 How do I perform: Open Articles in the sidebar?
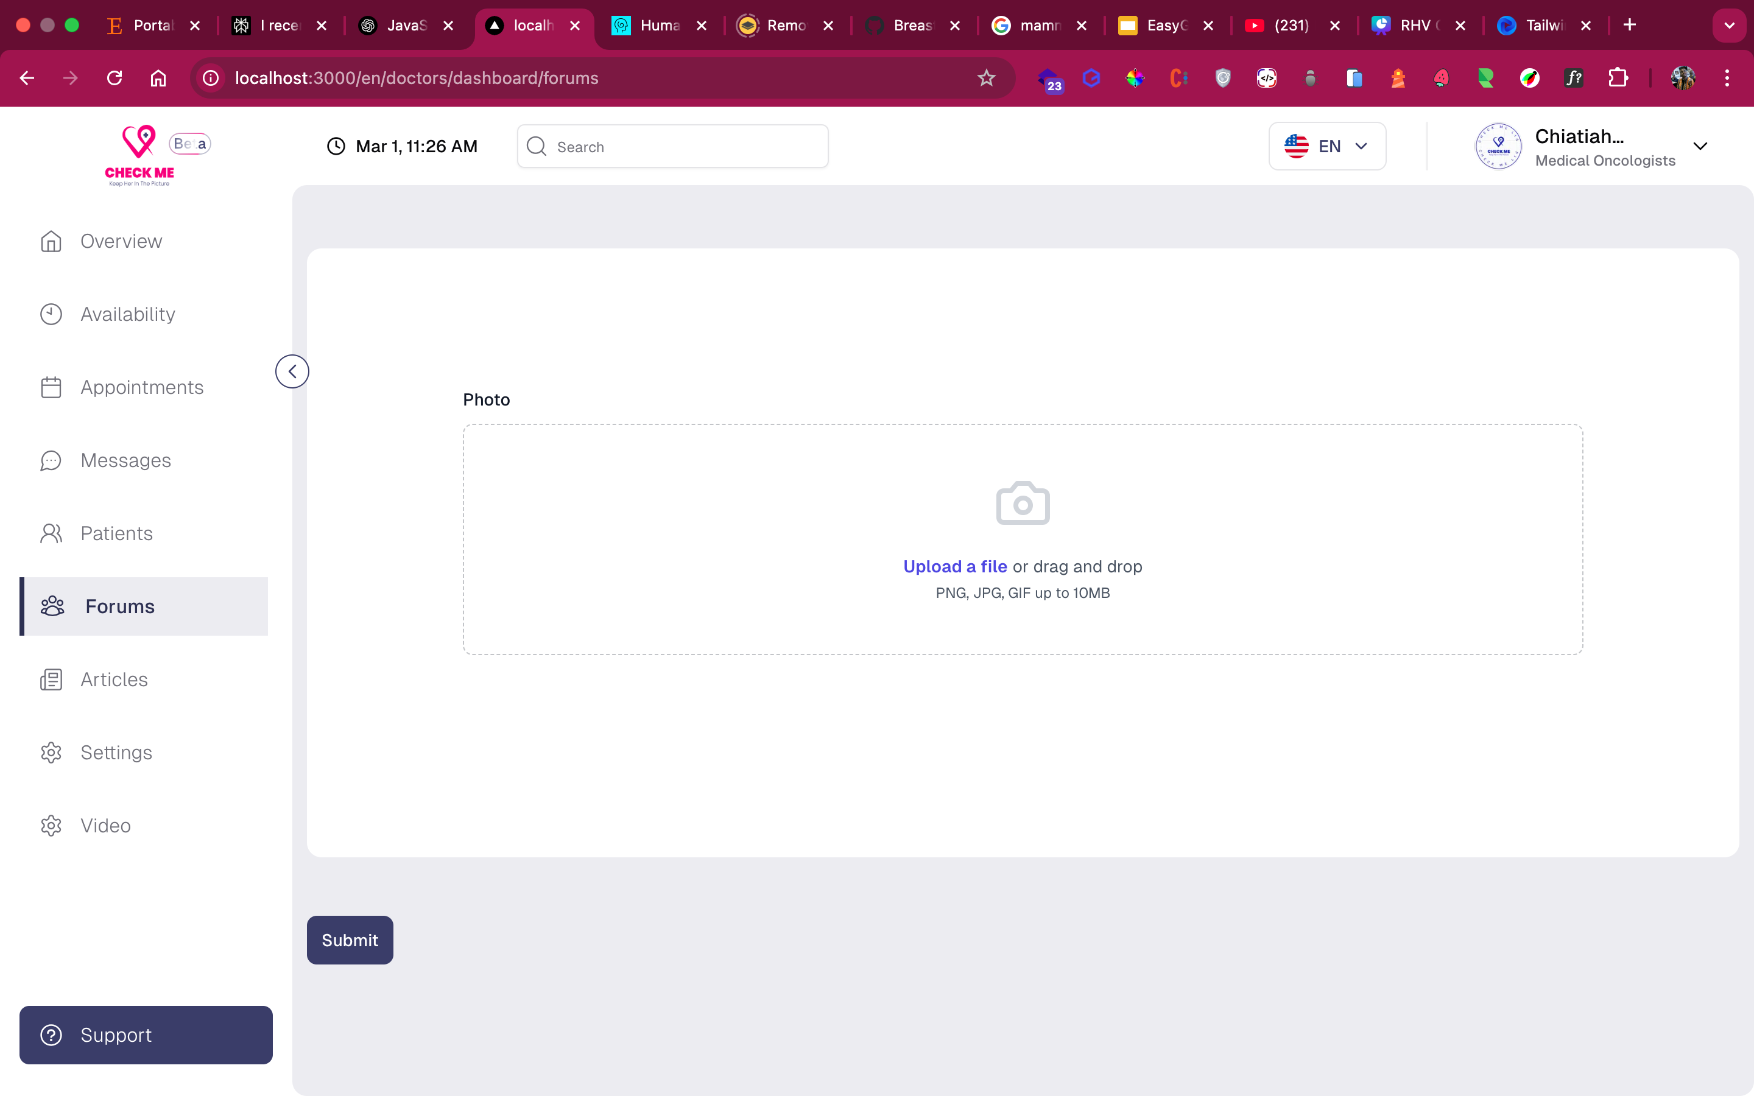(x=114, y=680)
